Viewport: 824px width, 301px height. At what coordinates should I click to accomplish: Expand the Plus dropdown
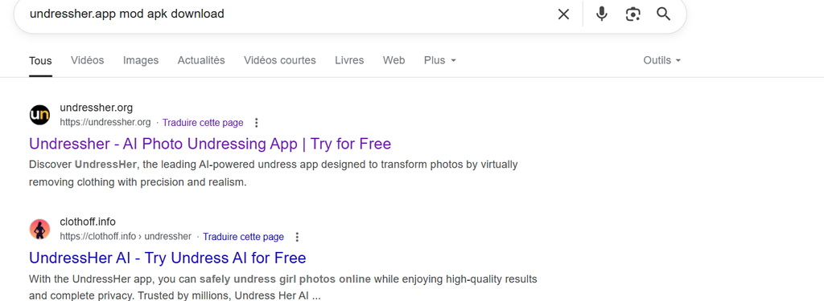440,60
